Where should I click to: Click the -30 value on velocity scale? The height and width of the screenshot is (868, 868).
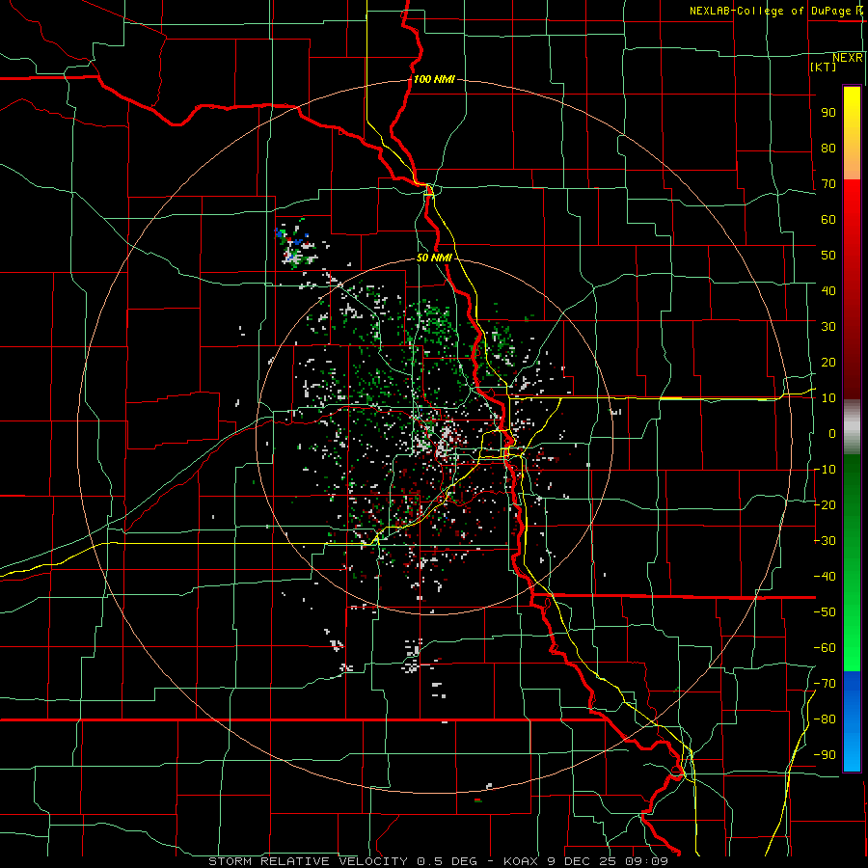pos(825,541)
